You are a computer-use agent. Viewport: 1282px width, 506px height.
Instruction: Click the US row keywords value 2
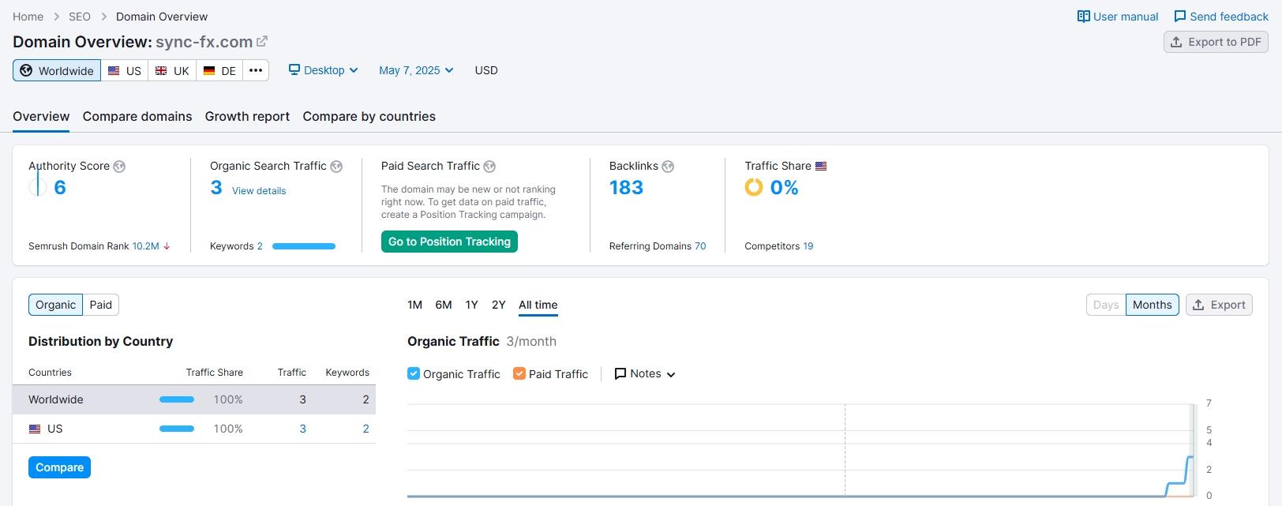coord(365,429)
